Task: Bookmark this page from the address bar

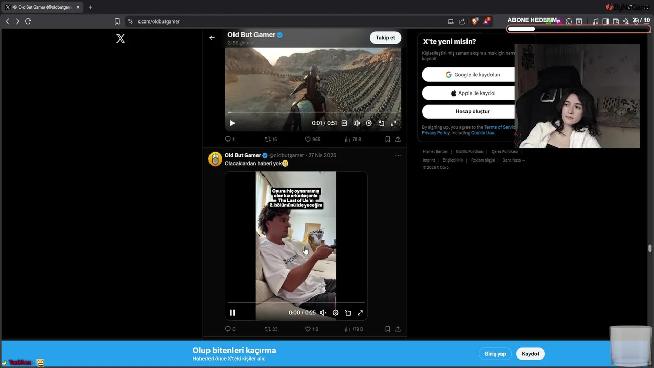Action: pyautogui.click(x=117, y=21)
